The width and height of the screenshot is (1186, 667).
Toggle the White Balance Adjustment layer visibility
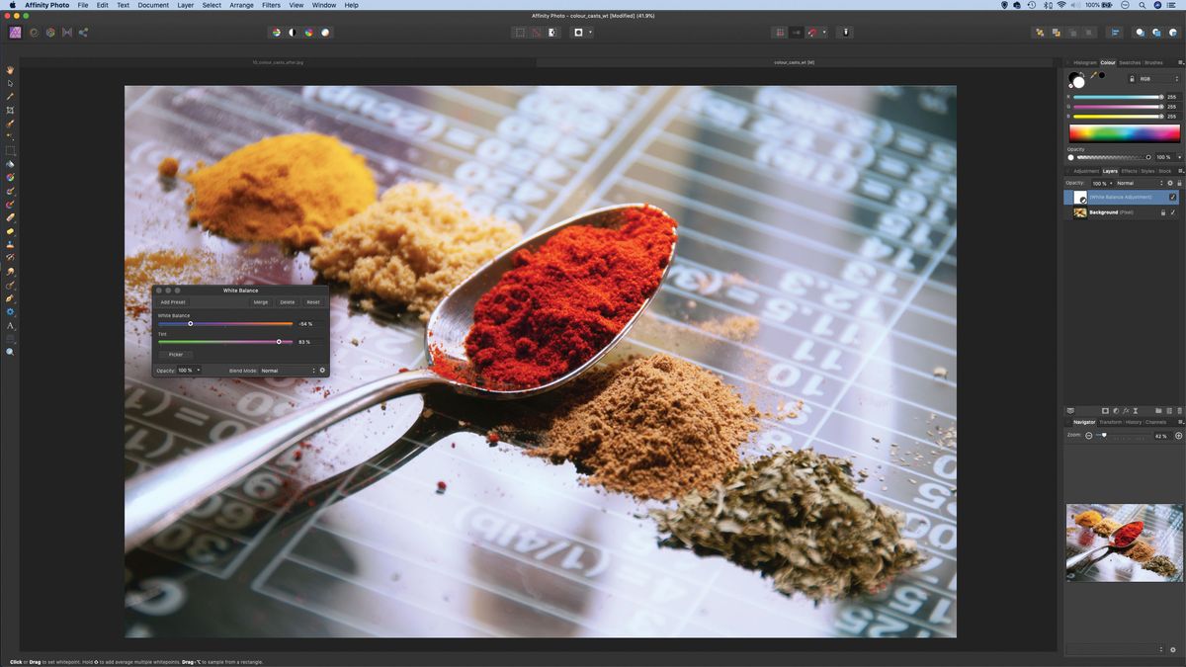coord(1171,197)
